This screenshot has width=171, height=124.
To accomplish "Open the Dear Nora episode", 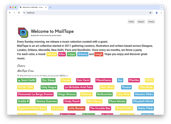I will (x=107, y=87).
